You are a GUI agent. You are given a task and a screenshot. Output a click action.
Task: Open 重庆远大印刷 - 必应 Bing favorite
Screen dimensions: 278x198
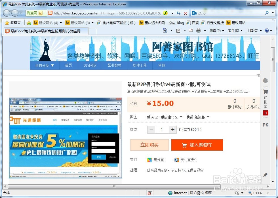pos(162,23)
